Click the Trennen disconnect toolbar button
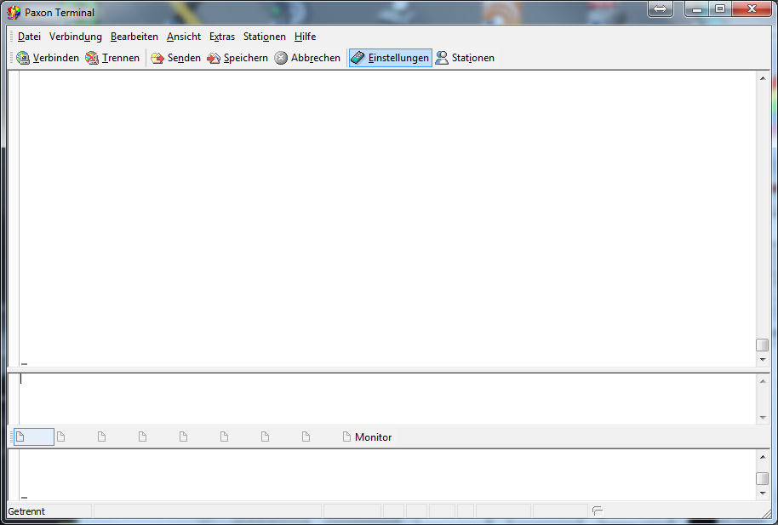The height and width of the screenshot is (525, 778). (112, 58)
